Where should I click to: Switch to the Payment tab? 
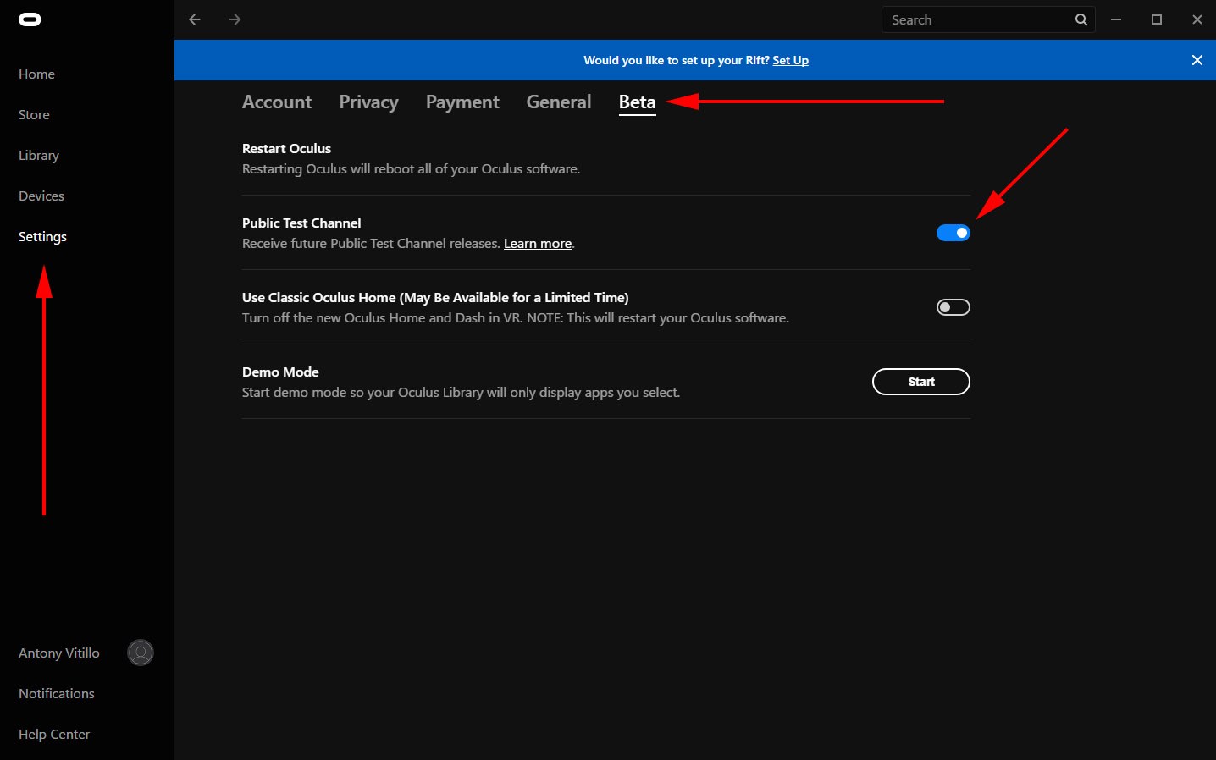pyautogui.click(x=462, y=102)
